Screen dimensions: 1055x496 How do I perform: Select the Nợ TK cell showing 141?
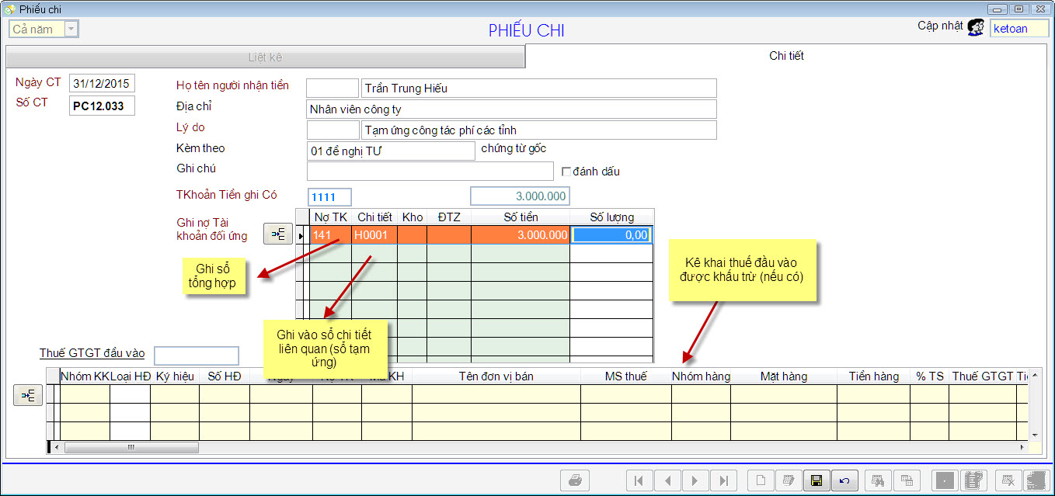329,235
